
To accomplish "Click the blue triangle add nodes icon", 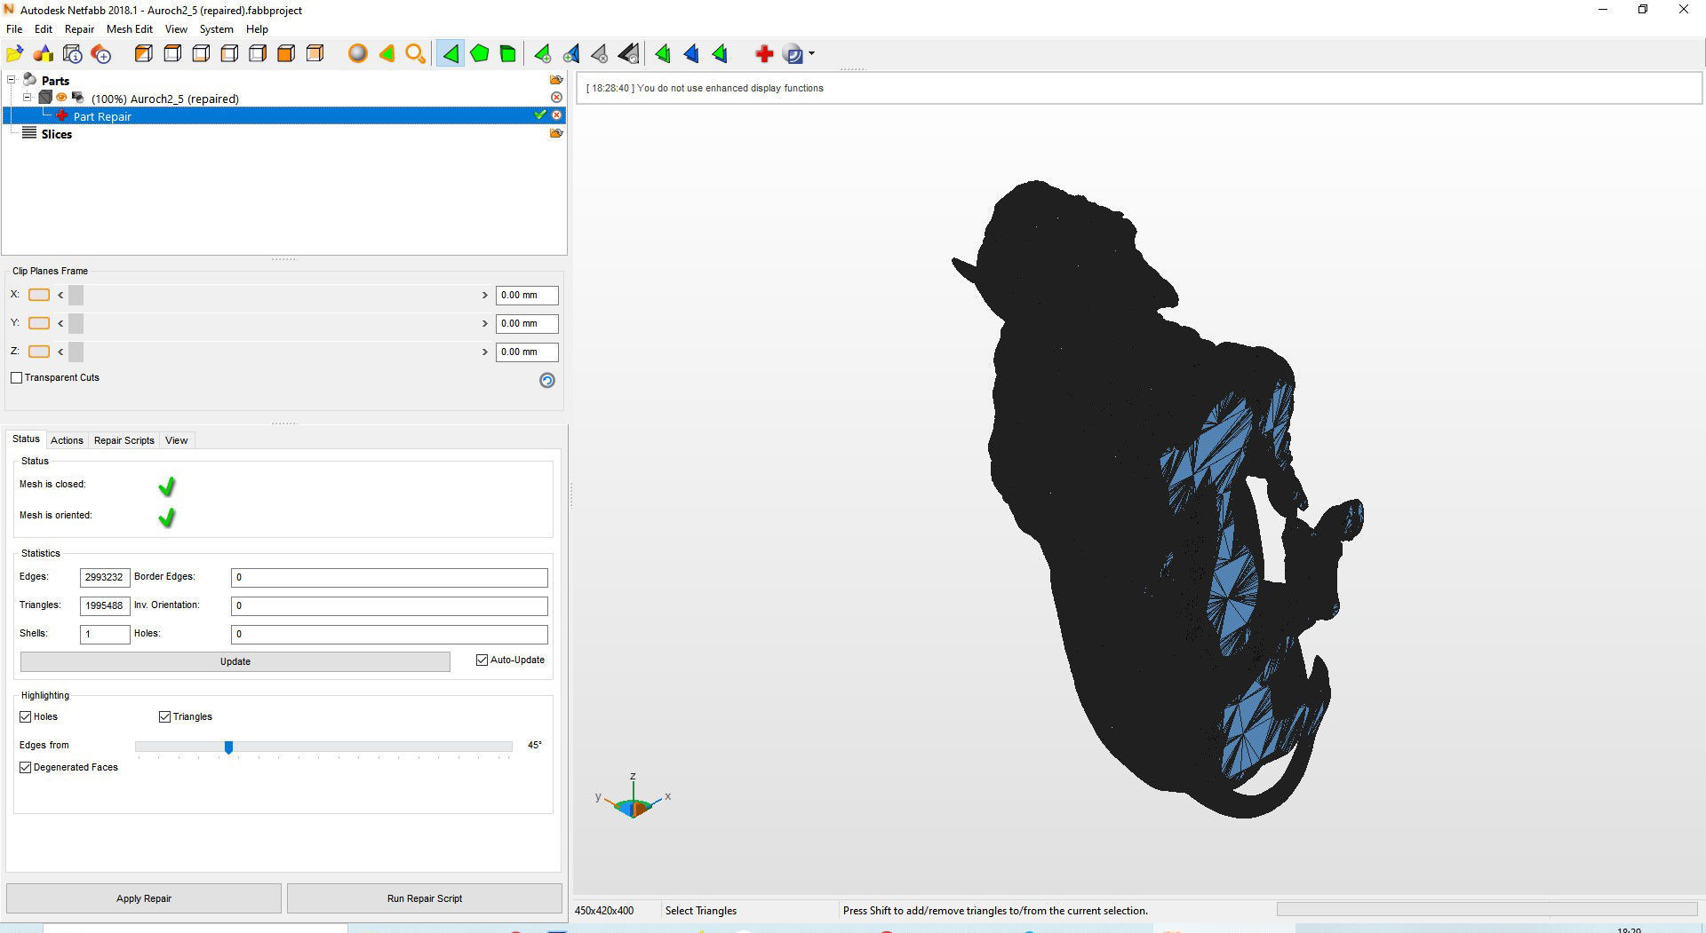I will point(571,54).
